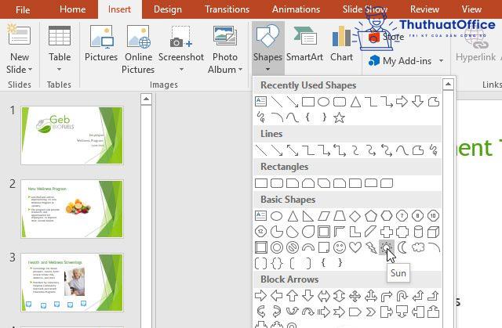Insert the Moon shape
502x328 pixels.
[402, 247]
